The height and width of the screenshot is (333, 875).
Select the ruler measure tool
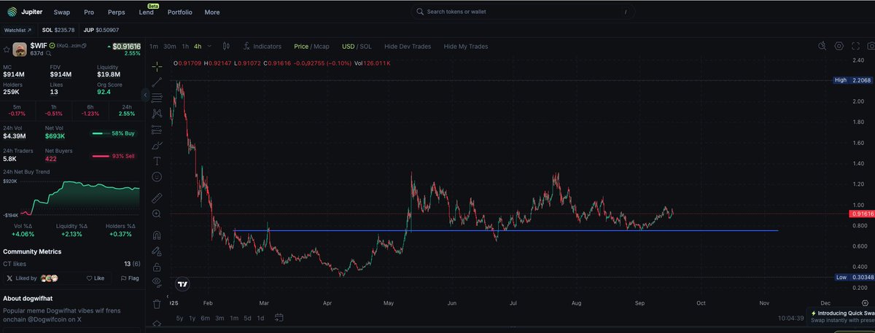point(157,198)
